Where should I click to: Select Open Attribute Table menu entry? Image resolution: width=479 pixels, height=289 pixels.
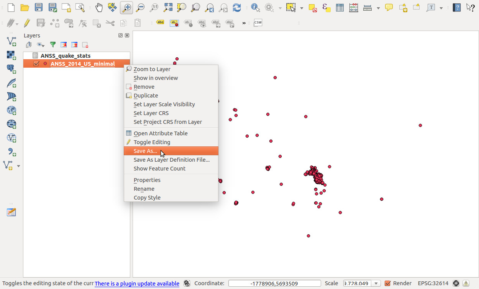(160, 133)
